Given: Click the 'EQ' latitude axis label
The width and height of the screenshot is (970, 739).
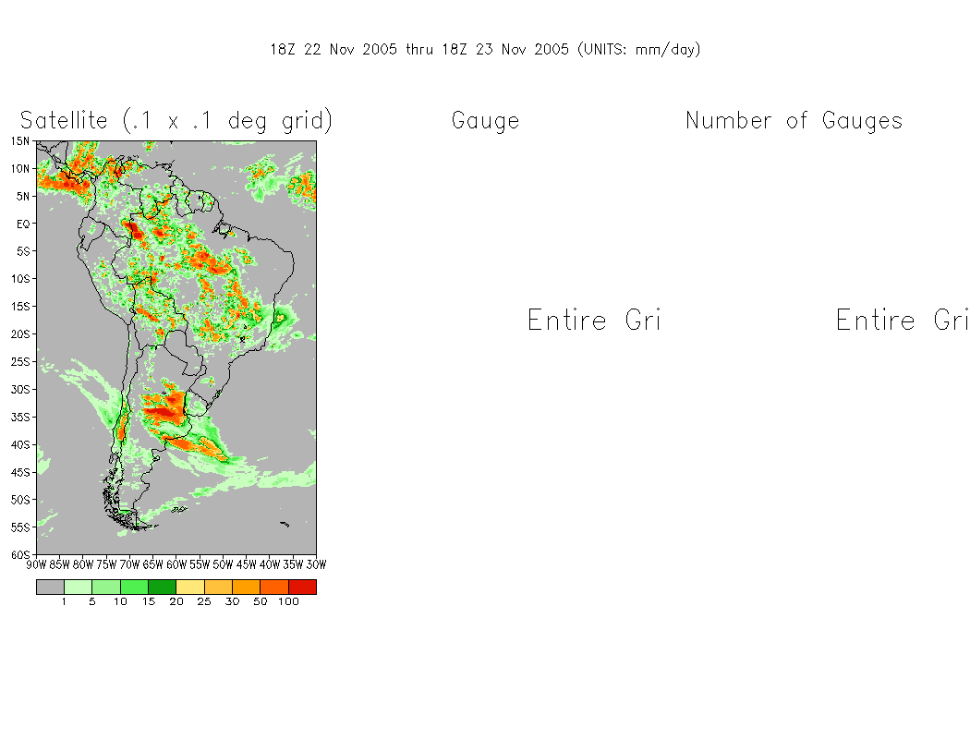Looking at the screenshot, I should tap(23, 224).
